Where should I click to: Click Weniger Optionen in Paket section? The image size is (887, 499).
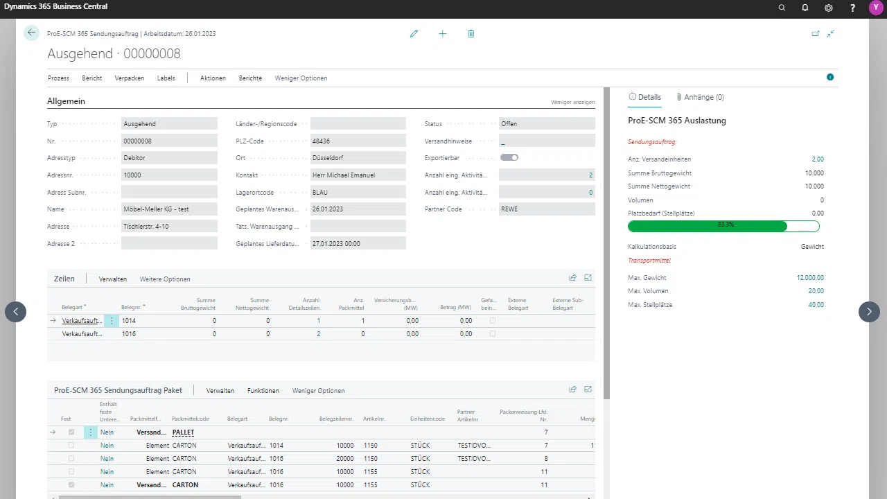318,391
